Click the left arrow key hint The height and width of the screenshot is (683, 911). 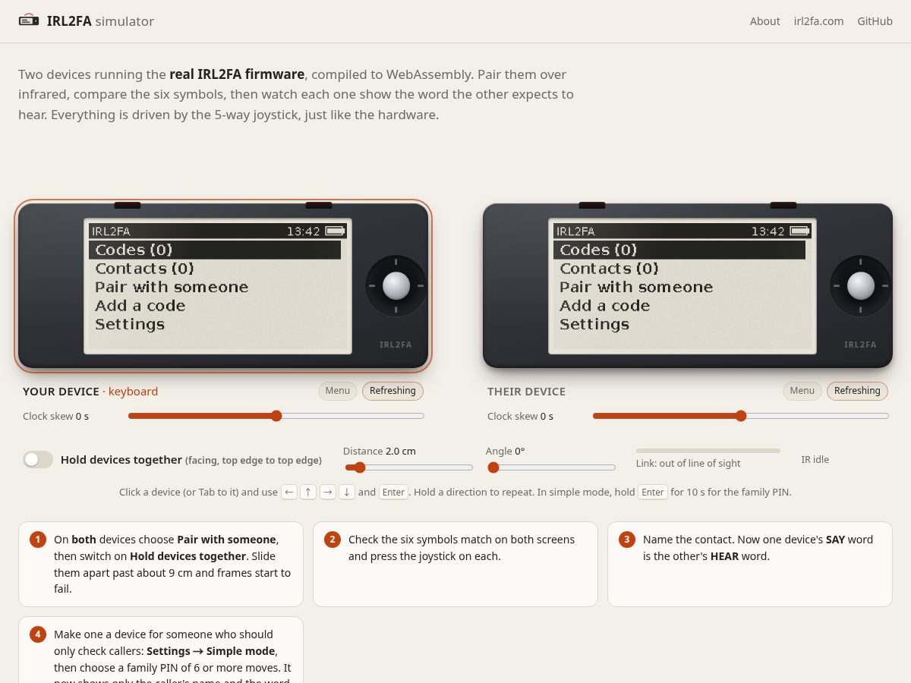[x=289, y=492]
